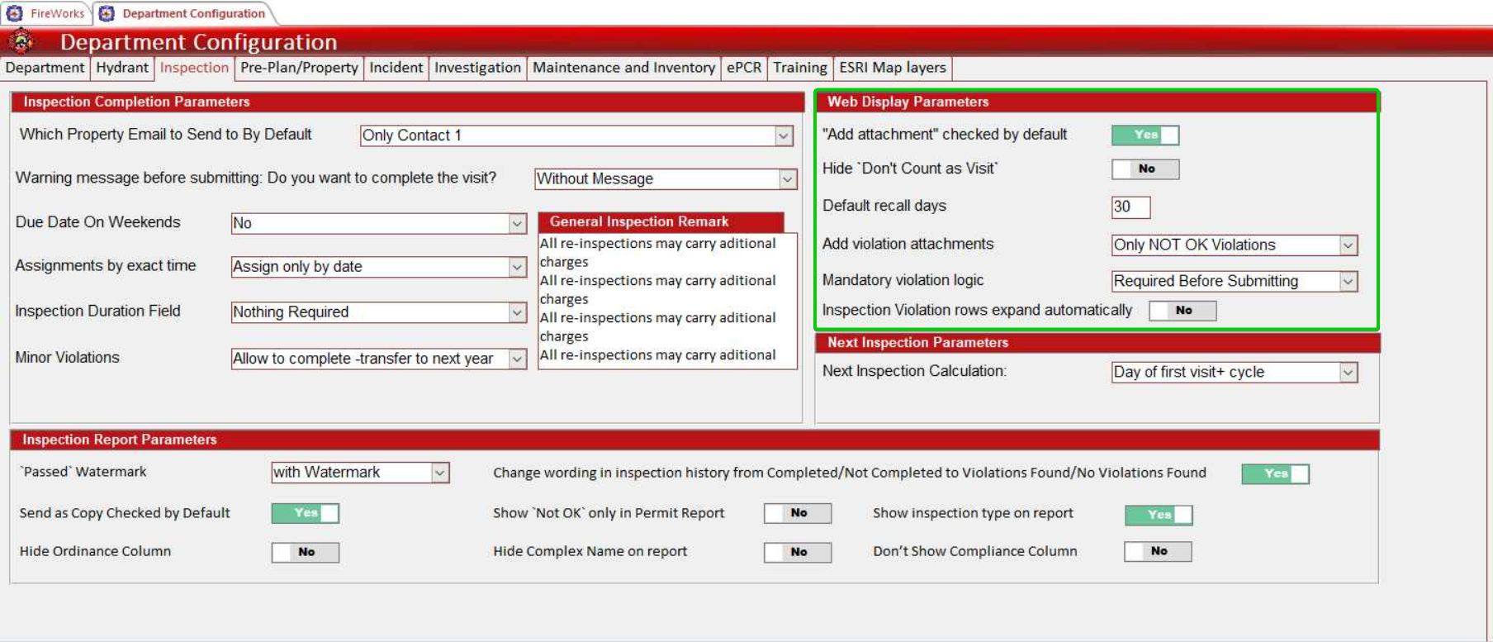1493x642 pixels.
Task: Toggle Send as Copy Checked by Default
Action: [305, 513]
